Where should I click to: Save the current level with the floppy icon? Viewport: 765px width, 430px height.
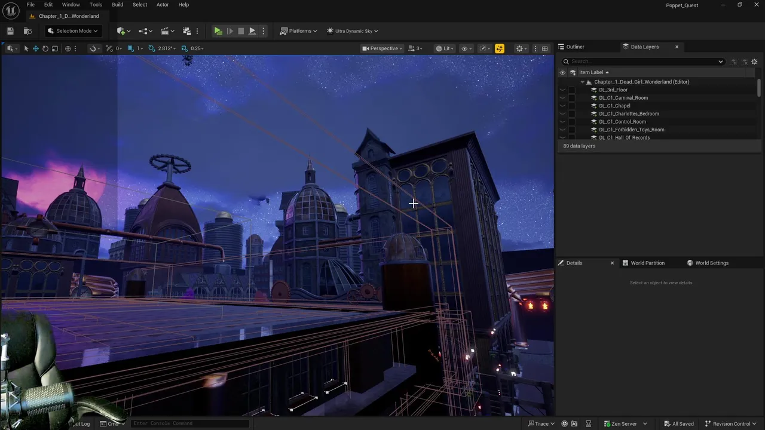pos(10,31)
